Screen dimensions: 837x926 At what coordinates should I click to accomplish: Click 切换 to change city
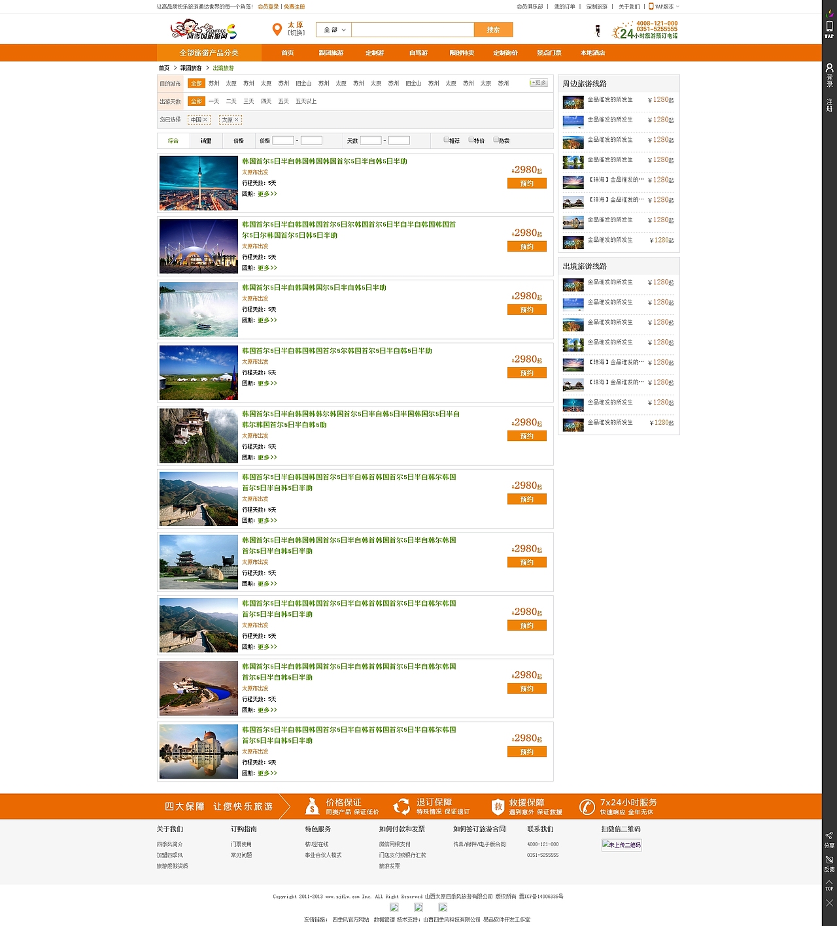296,33
